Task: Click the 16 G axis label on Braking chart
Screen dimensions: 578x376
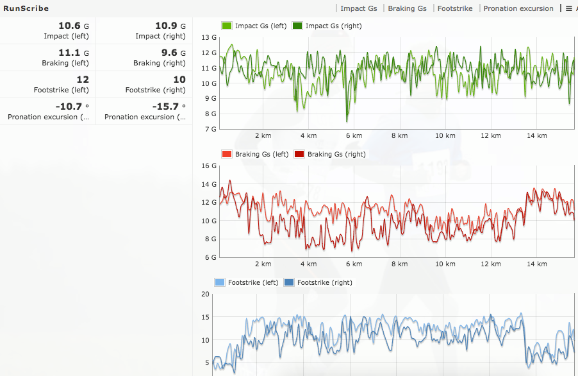Action: tap(209, 166)
